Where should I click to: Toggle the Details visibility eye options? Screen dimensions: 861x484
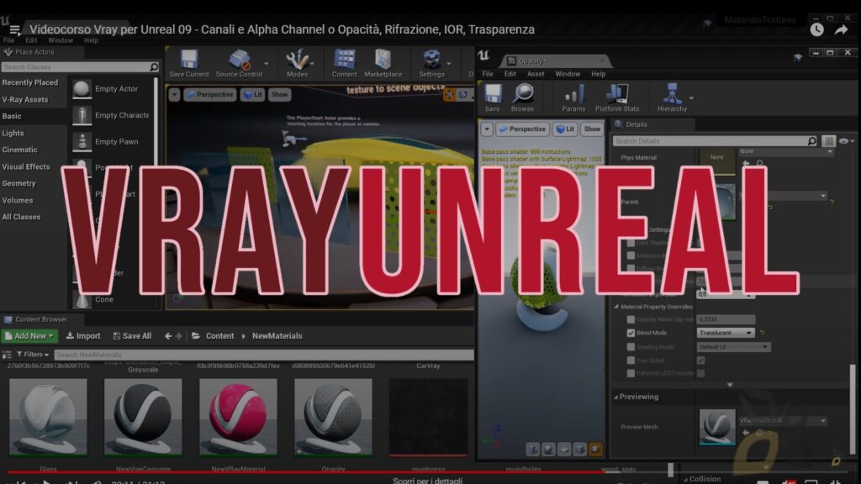[x=846, y=141]
